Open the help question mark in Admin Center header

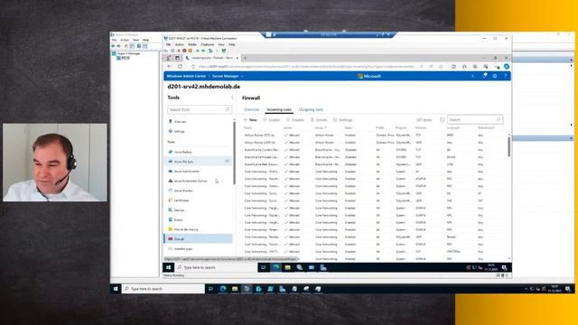click(x=506, y=76)
